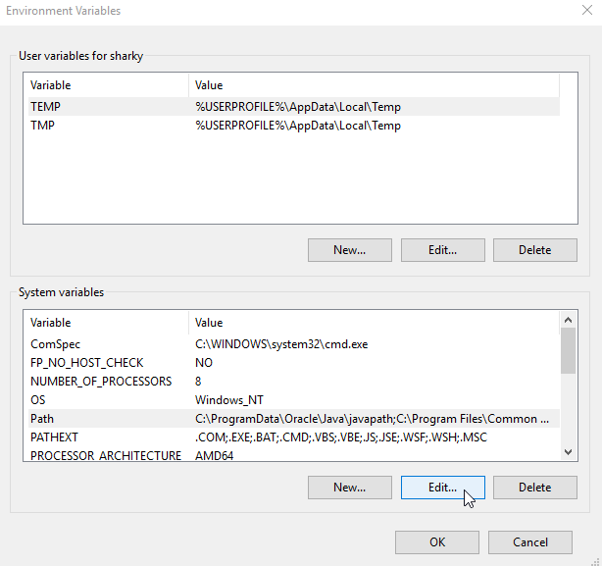Image resolution: width=602 pixels, height=566 pixels.
Task: Cancel the Environment Variables dialog
Action: click(530, 542)
